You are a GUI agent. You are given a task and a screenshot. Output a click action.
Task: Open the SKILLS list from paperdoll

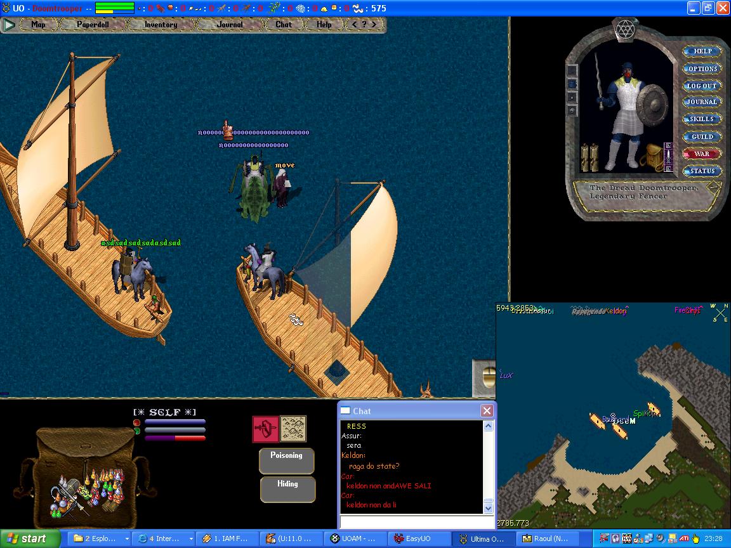point(702,119)
